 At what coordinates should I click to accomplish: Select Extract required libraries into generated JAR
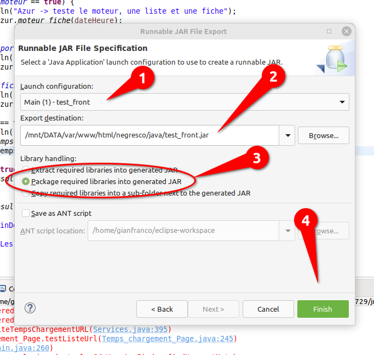tap(25, 170)
